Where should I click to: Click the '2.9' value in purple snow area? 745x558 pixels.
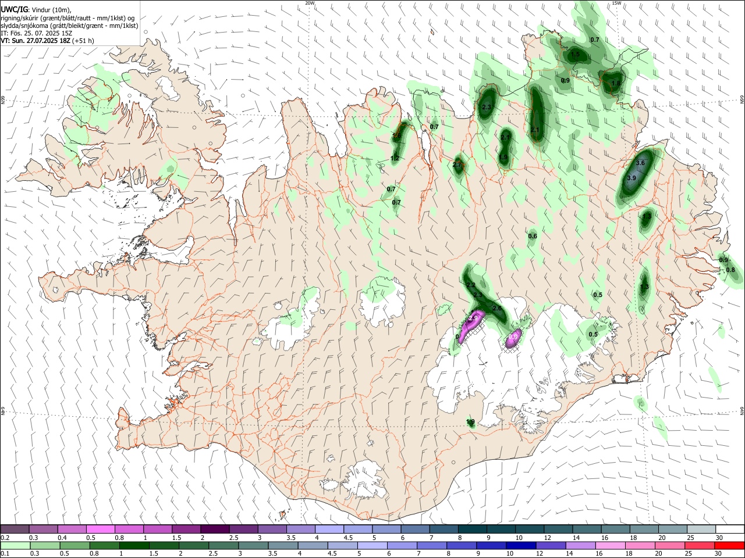click(x=473, y=318)
